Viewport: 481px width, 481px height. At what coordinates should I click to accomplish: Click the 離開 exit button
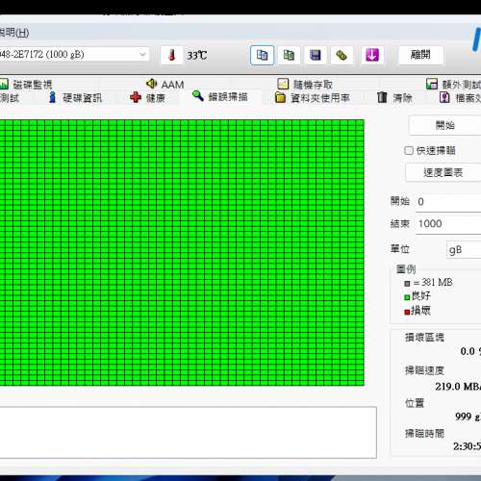(x=420, y=55)
